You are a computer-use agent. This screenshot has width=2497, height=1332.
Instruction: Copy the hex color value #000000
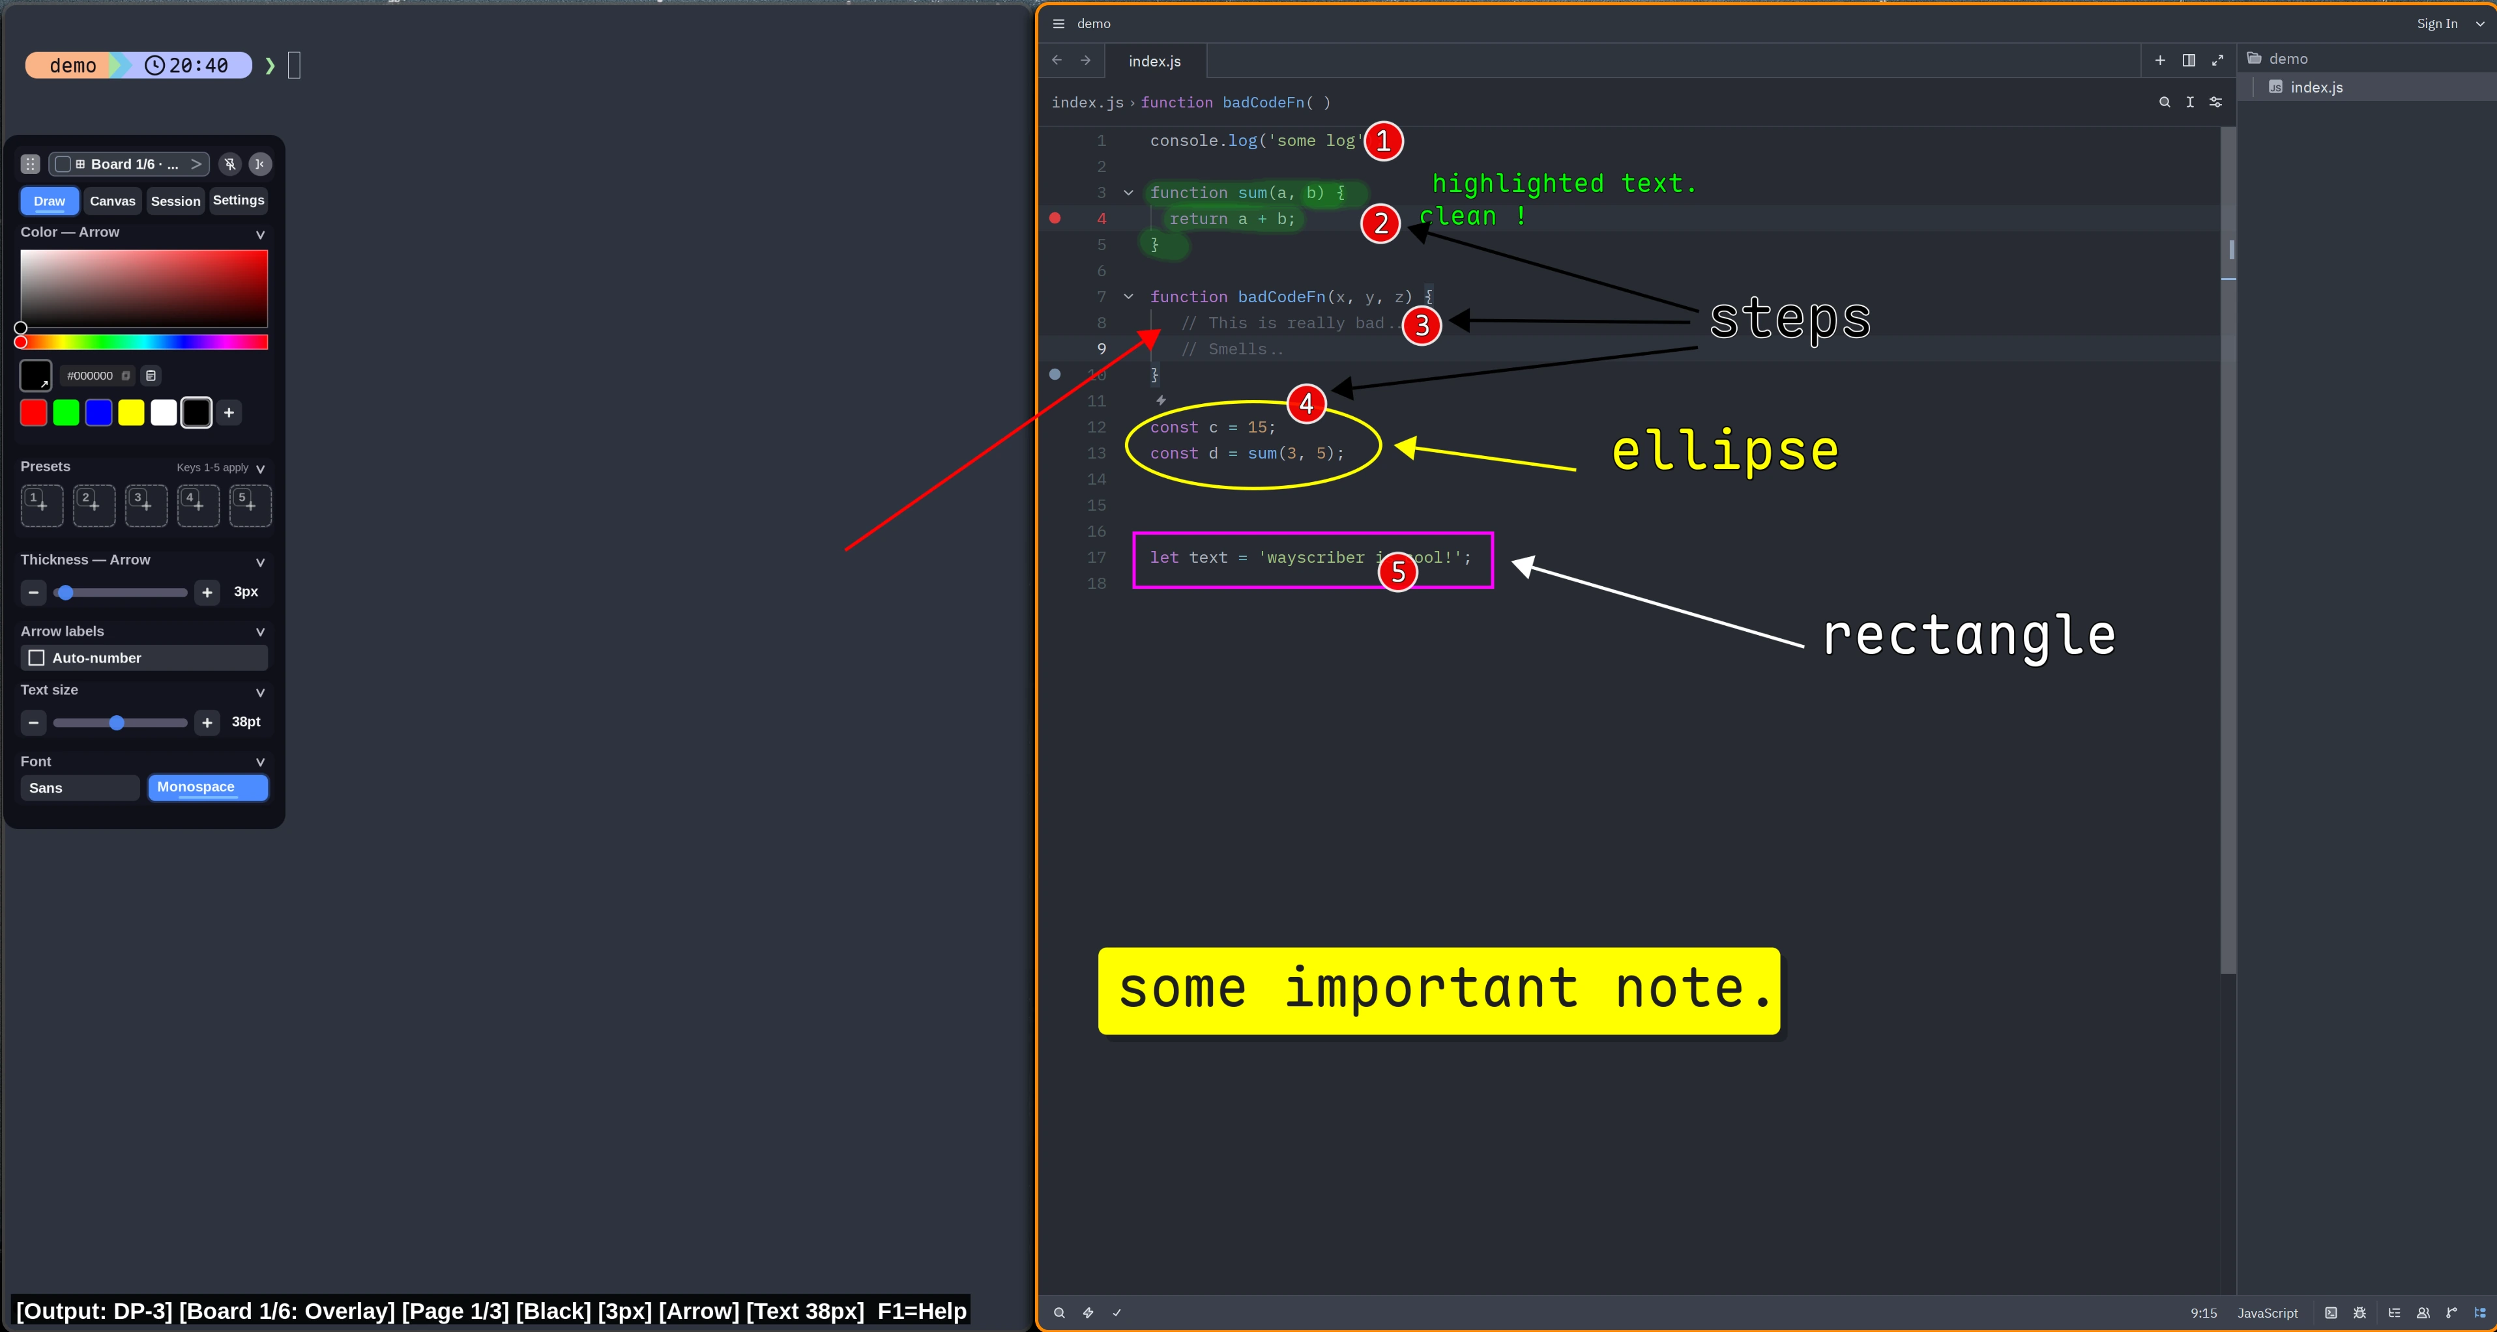(126, 376)
